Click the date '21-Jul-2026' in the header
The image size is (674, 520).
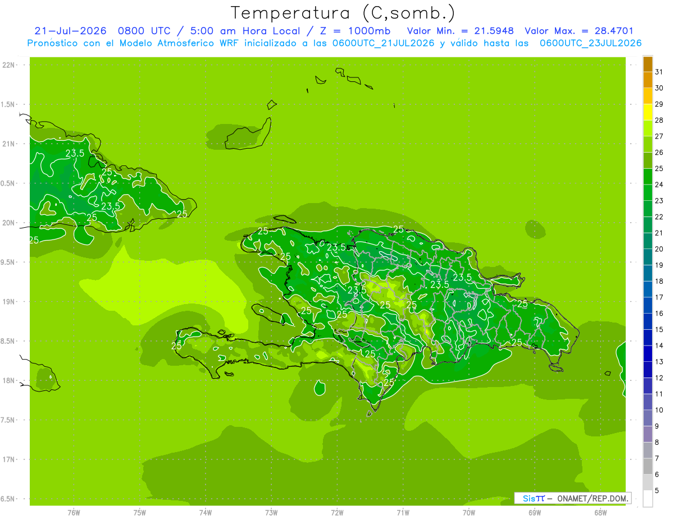[x=70, y=31]
